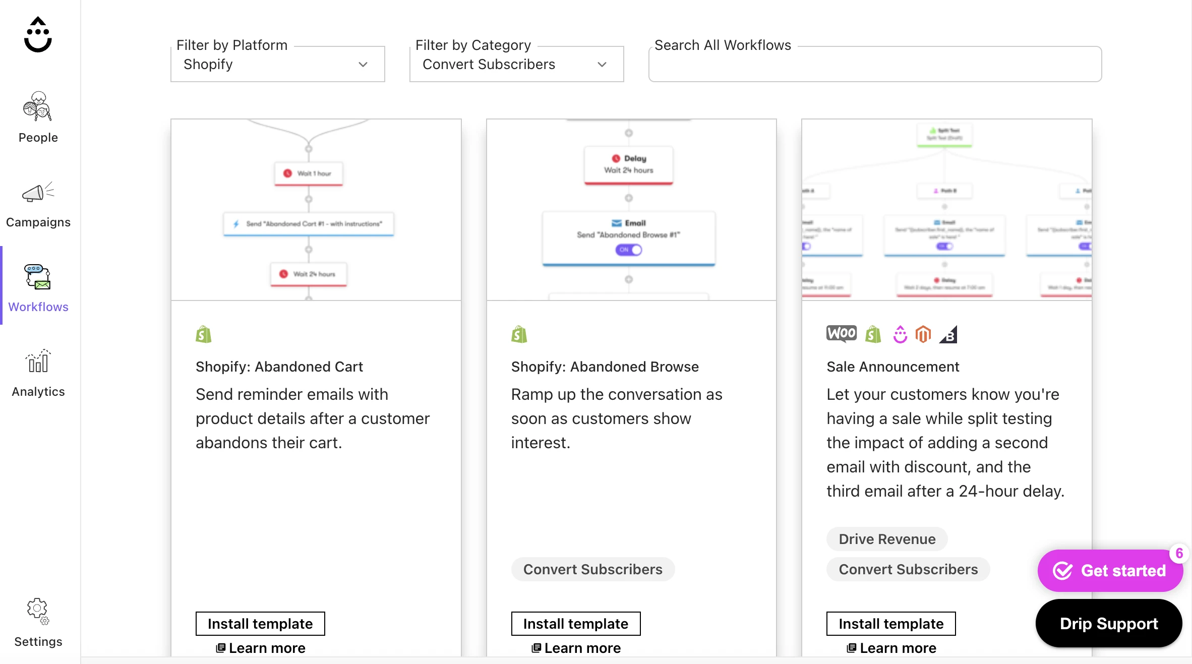Click the WooCommerce icon on Sale Announcement
Screen dimensions: 1192x664
[x=841, y=334]
